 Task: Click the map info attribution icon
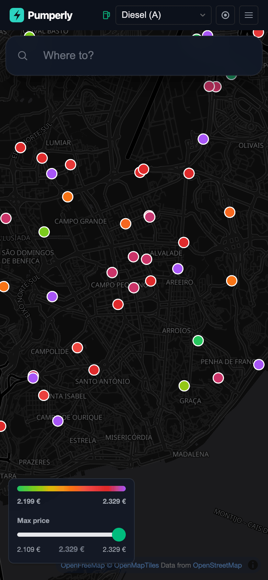click(253, 565)
